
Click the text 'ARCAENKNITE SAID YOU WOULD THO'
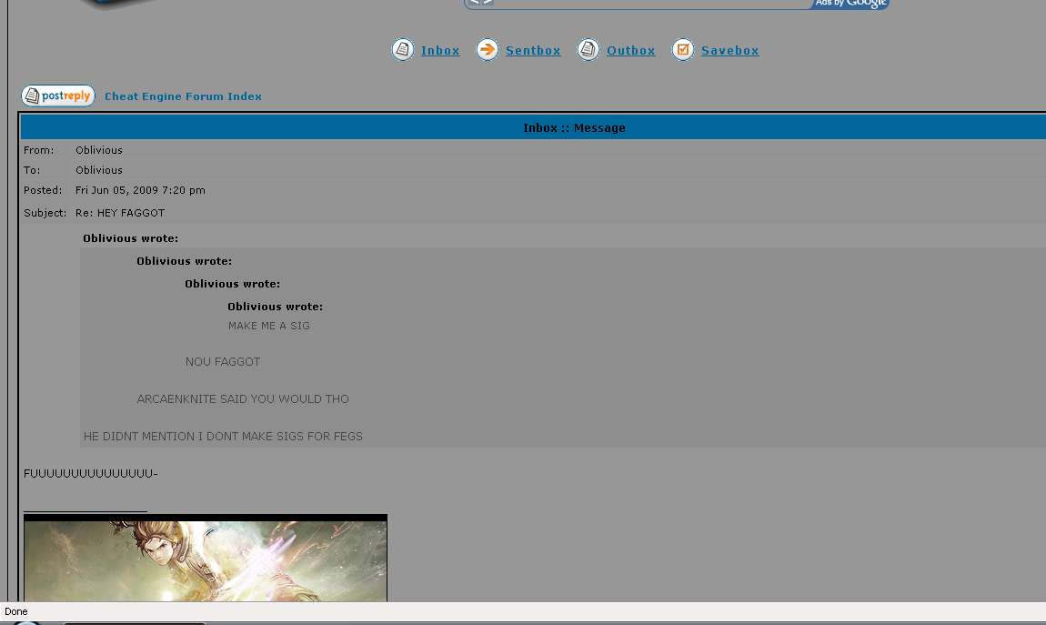243,399
